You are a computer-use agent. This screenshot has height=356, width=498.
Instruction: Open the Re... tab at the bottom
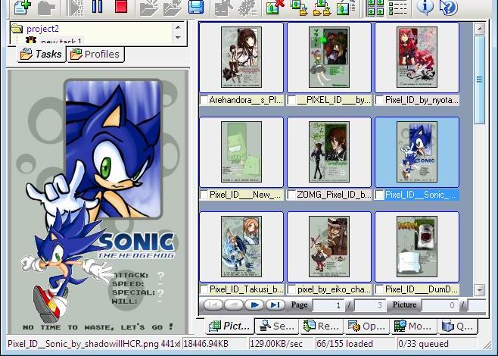(x=322, y=326)
